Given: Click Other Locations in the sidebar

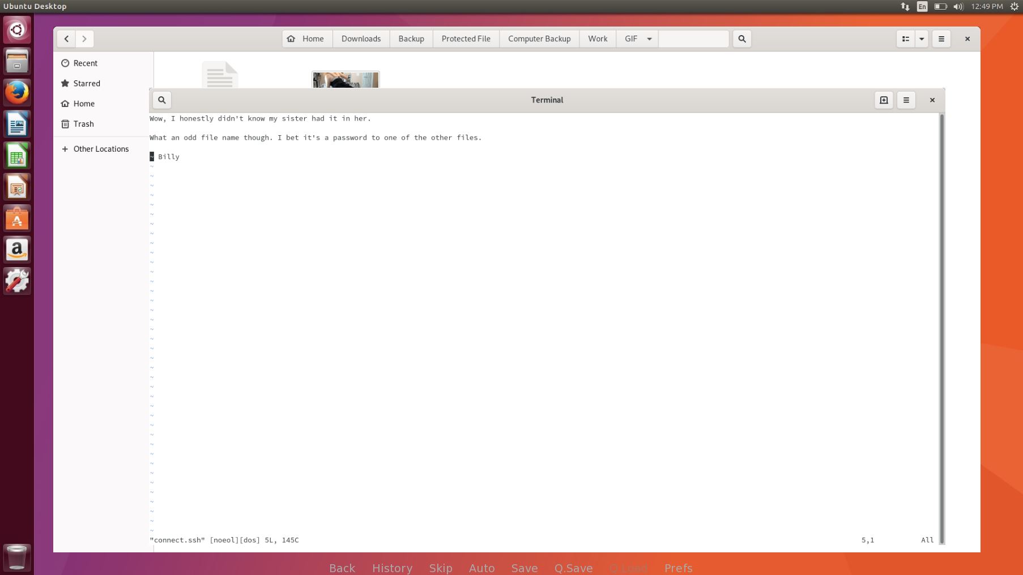Looking at the screenshot, I should click(x=101, y=149).
